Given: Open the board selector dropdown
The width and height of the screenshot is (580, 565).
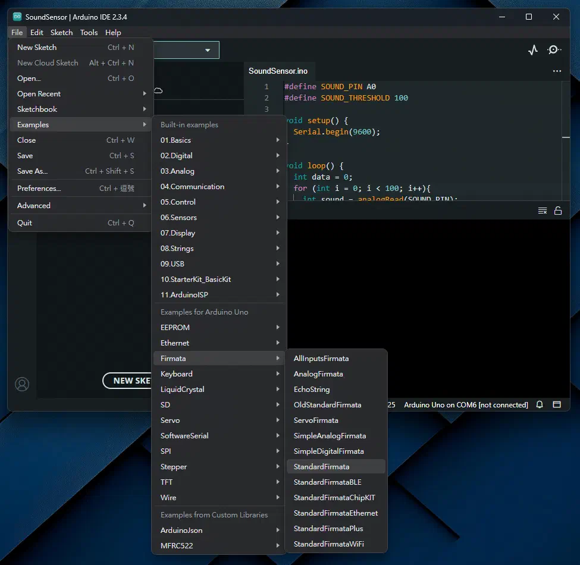Looking at the screenshot, I should tap(207, 50).
